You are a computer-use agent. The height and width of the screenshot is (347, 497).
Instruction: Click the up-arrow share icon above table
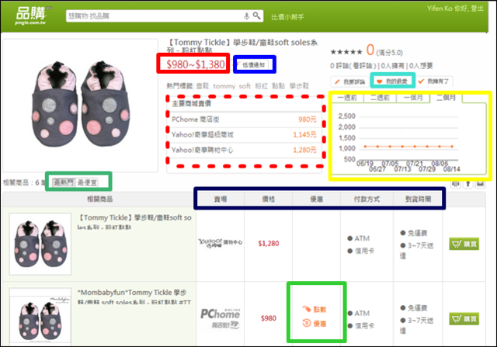[x=467, y=184]
